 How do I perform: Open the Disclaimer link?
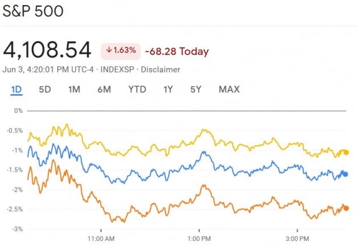[x=160, y=70]
